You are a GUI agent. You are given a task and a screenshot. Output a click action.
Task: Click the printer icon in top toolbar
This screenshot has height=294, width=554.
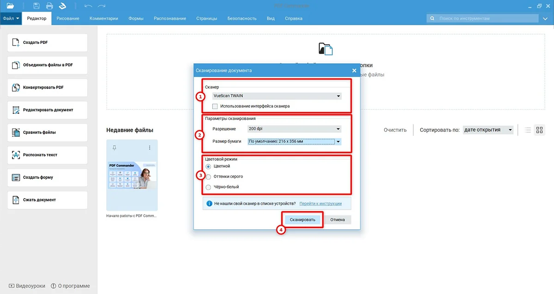(49, 6)
